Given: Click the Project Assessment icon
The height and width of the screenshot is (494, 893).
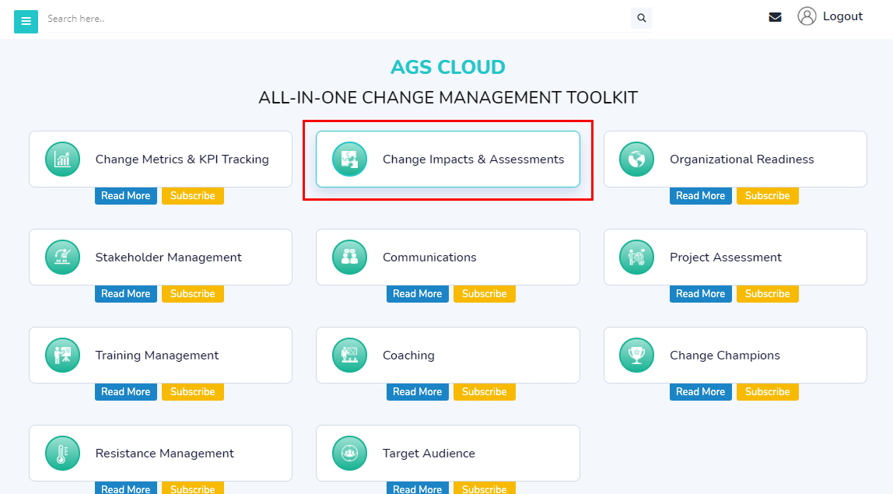Looking at the screenshot, I should (637, 257).
